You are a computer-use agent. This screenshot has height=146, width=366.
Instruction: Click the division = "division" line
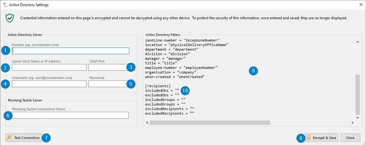pos(167,54)
